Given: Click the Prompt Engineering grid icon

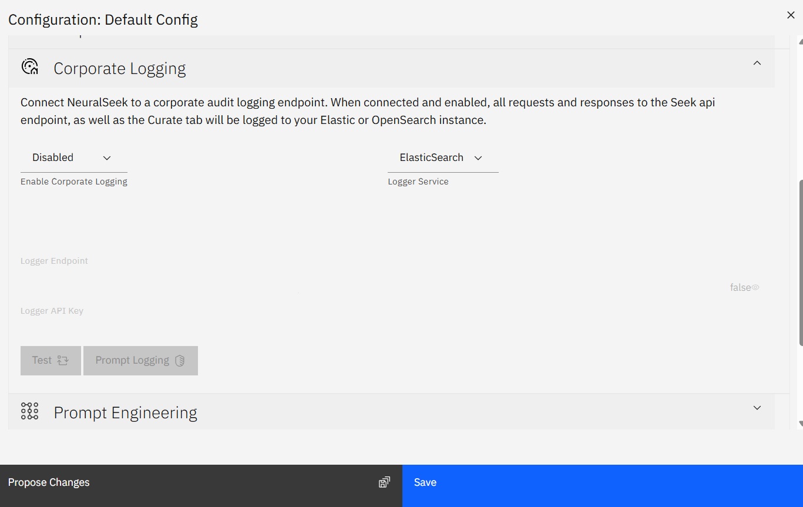Looking at the screenshot, I should pyautogui.click(x=29, y=411).
